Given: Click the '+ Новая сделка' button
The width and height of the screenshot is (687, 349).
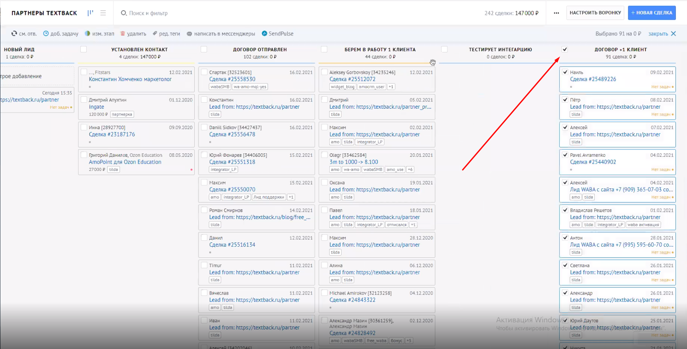Looking at the screenshot, I should 652,13.
